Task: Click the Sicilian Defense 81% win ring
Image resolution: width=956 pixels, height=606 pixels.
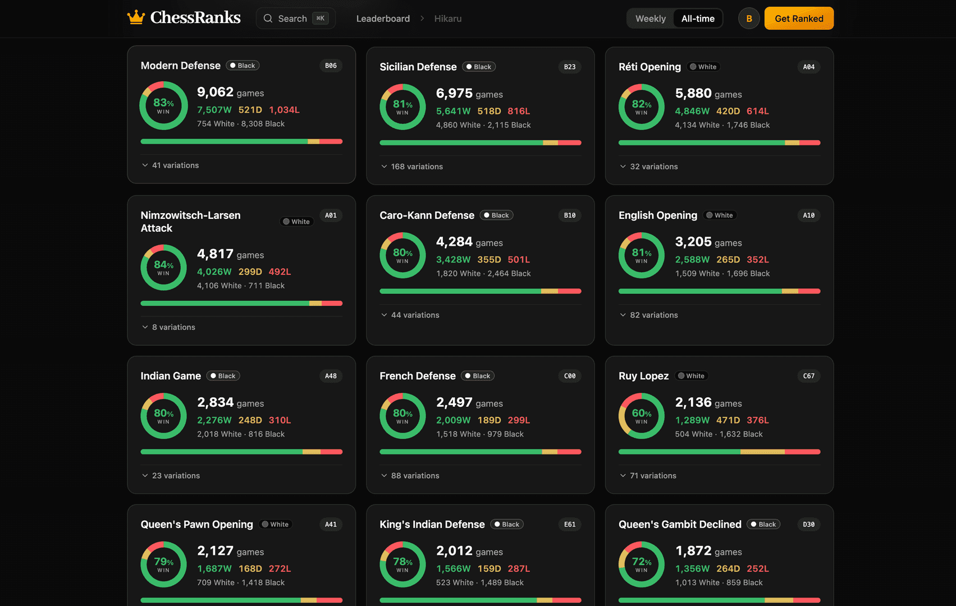Action: tap(402, 107)
